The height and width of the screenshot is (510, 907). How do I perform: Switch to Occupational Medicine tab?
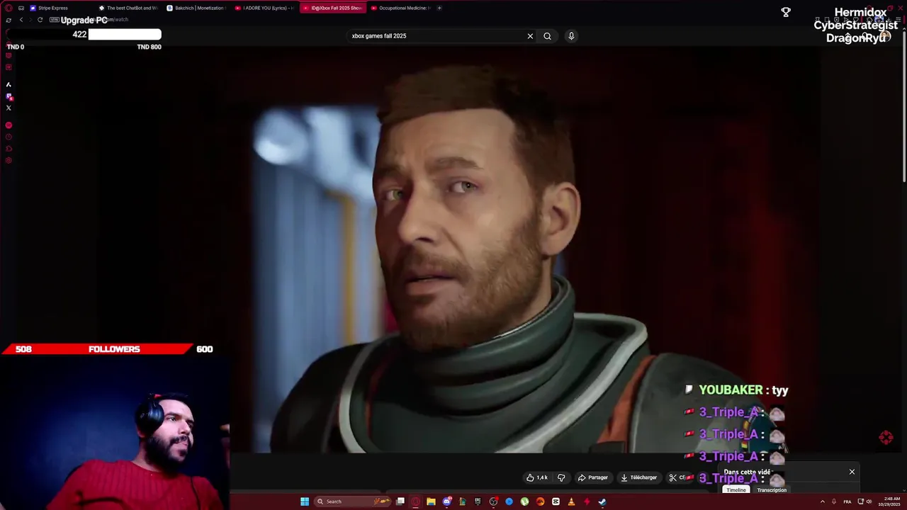[400, 8]
